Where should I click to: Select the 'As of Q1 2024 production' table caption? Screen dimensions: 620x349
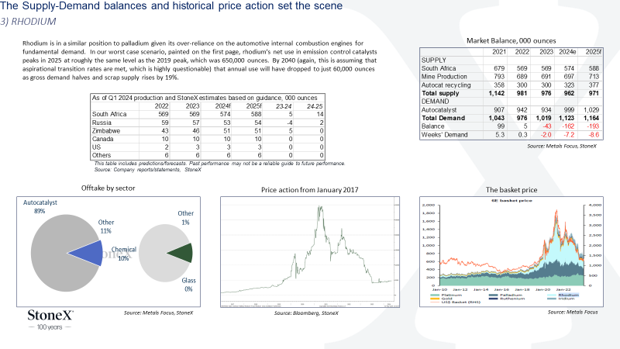tap(205, 98)
